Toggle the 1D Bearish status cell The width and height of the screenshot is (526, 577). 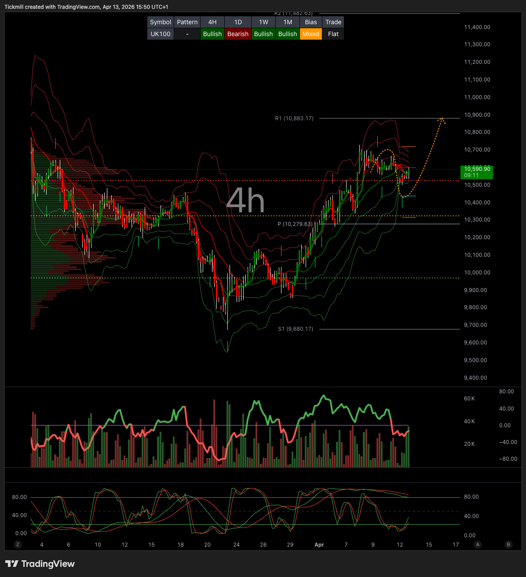238,34
